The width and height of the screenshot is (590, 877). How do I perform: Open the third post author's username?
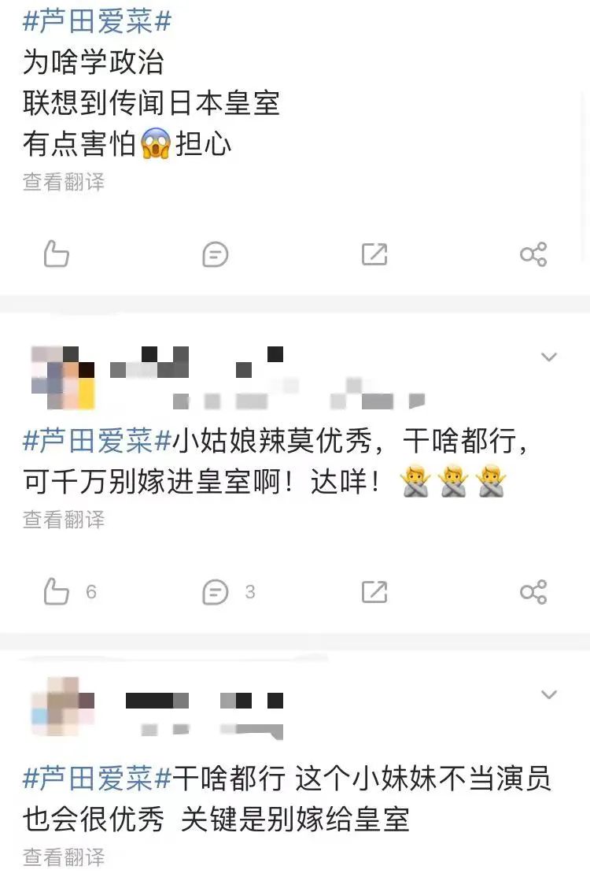(x=205, y=701)
